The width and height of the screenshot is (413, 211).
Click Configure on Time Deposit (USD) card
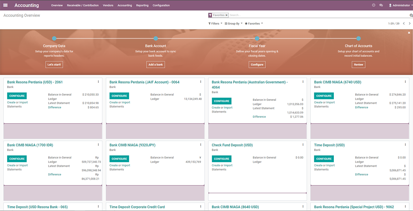click(324, 159)
